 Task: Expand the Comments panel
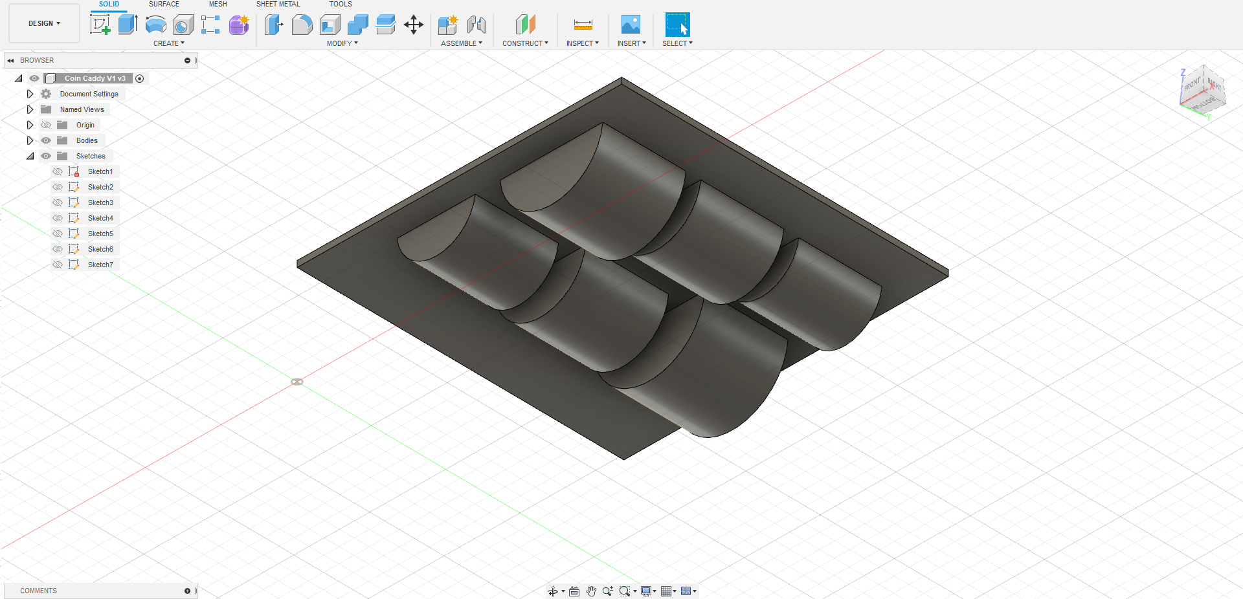tap(187, 591)
